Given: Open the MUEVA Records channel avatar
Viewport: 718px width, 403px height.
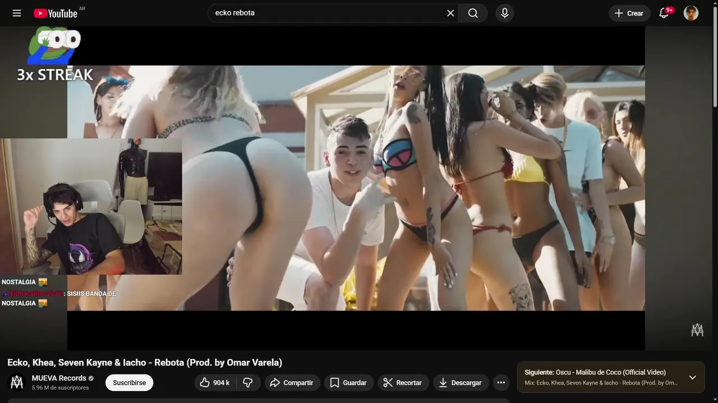Looking at the screenshot, I should (x=17, y=382).
